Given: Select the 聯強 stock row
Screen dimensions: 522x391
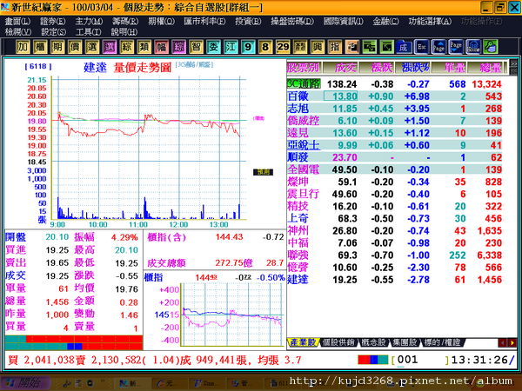Looking at the screenshot, I should point(394,255).
